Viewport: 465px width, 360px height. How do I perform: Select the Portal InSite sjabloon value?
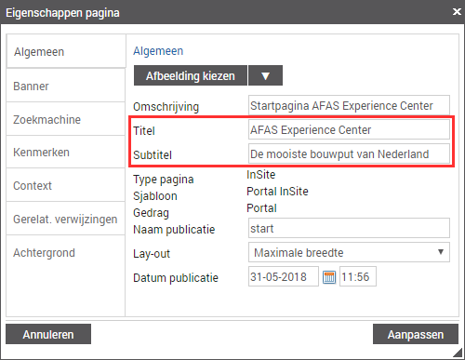277,192
